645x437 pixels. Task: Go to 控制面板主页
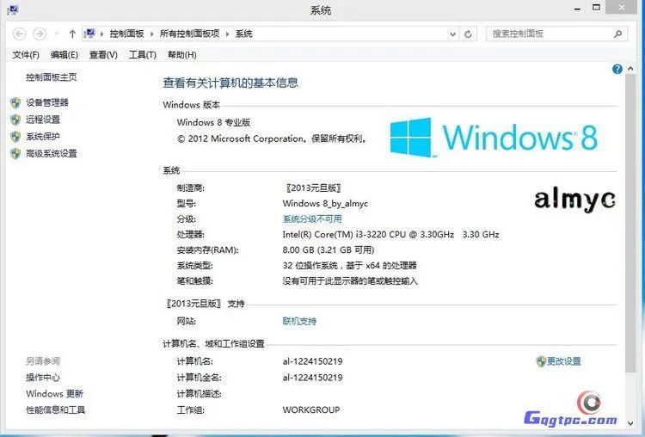tap(51, 77)
